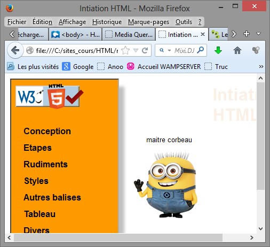Open the Rudiments menu link
The width and height of the screenshot is (270, 247).
[x=45, y=164]
